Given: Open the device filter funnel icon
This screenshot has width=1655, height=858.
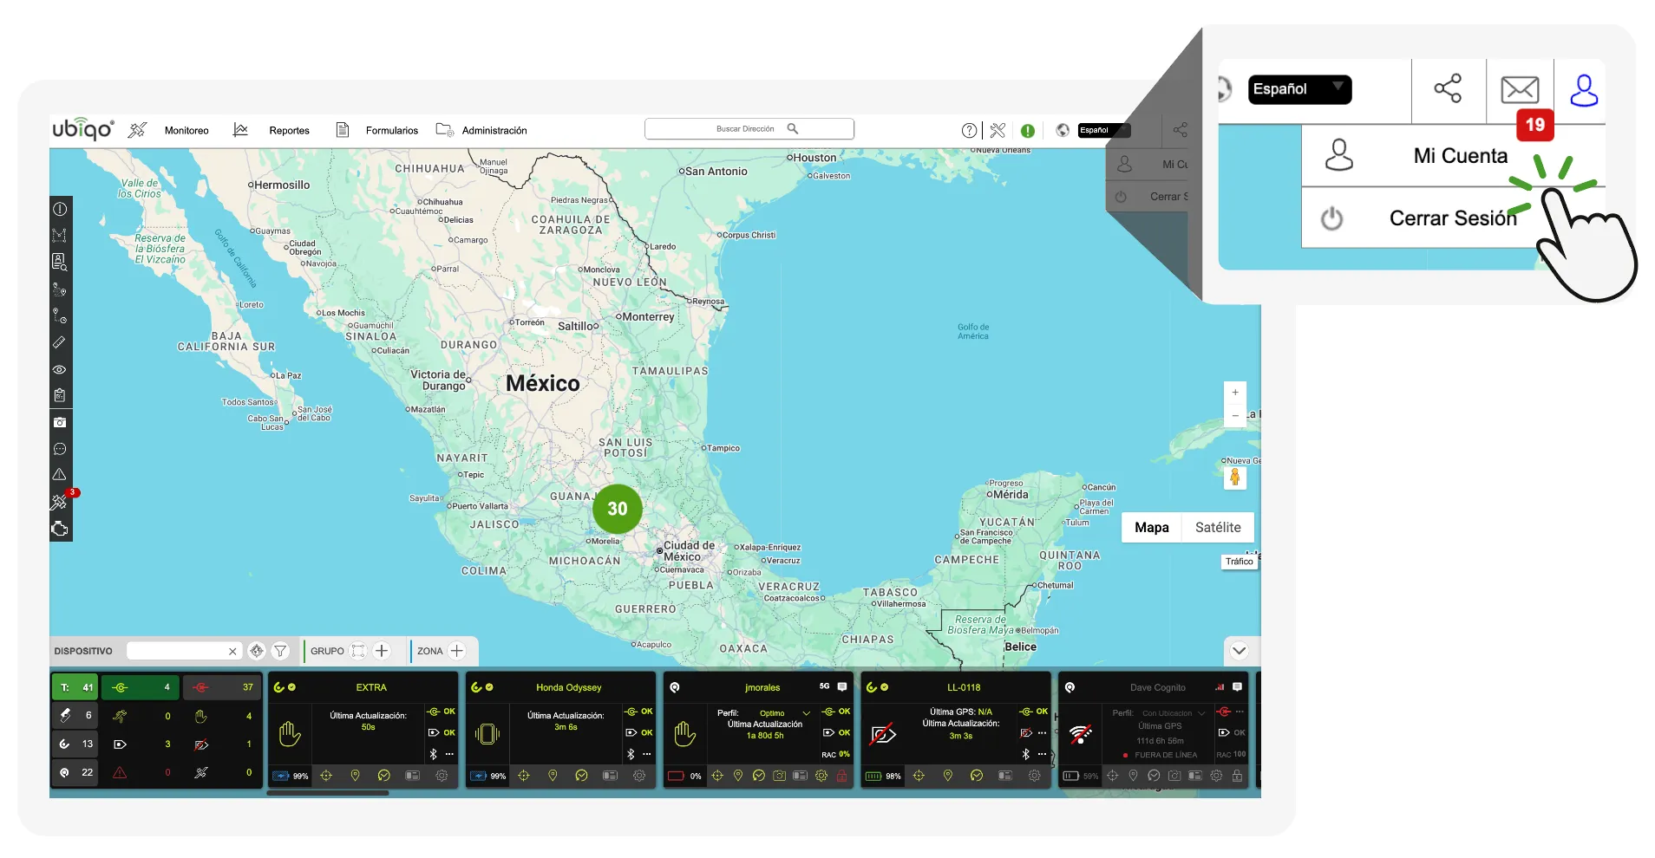Looking at the screenshot, I should click(x=280, y=651).
